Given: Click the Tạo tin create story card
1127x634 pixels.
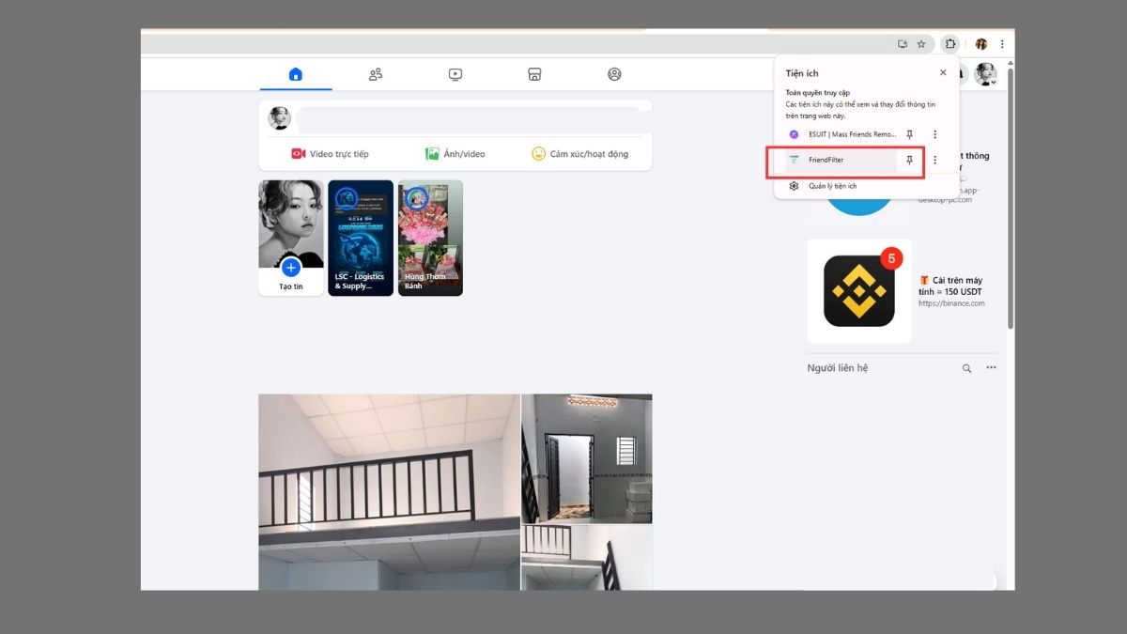Looking at the screenshot, I should [291, 238].
